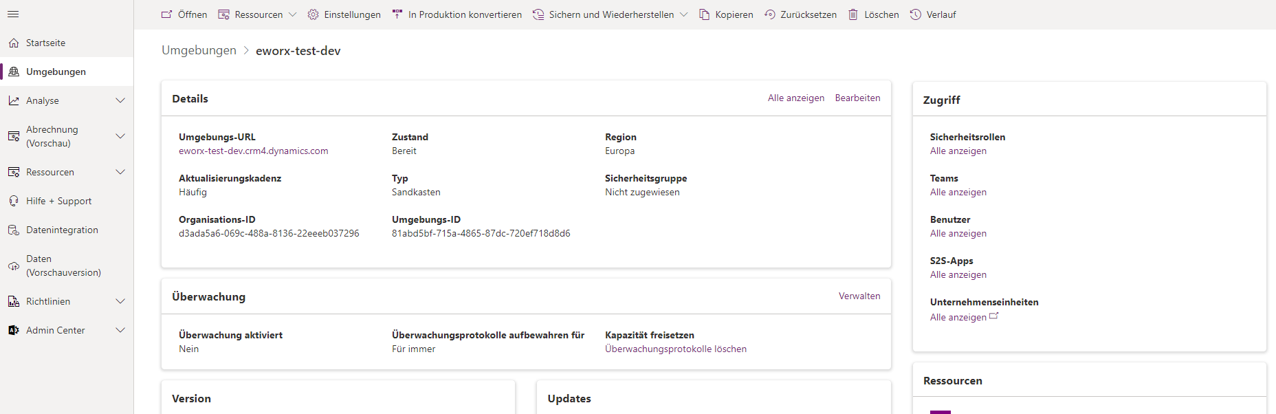Expand the Admin Center chevron
The height and width of the screenshot is (414, 1276).
pos(120,330)
